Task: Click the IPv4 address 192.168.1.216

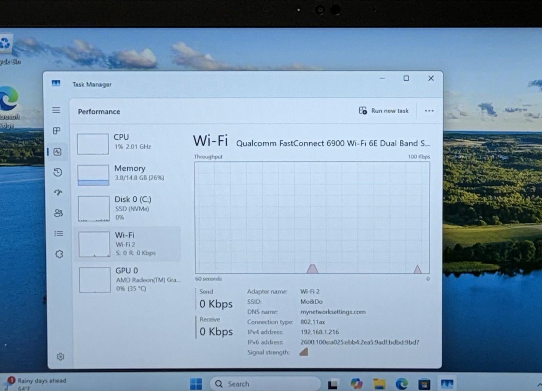Action: (319, 332)
